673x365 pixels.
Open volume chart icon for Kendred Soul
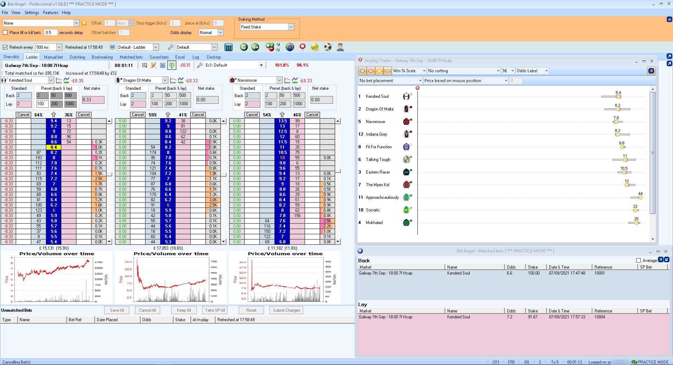(x=67, y=80)
